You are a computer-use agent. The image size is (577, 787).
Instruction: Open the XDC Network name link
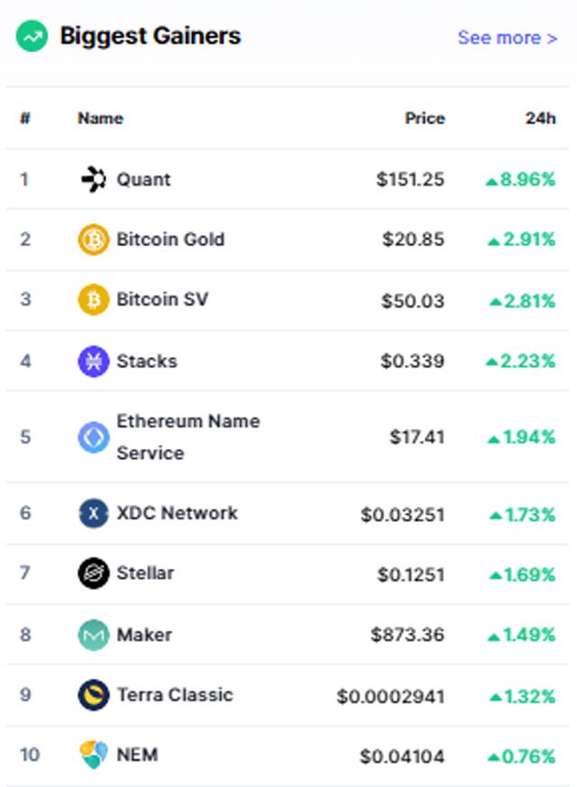pyautogui.click(x=177, y=513)
